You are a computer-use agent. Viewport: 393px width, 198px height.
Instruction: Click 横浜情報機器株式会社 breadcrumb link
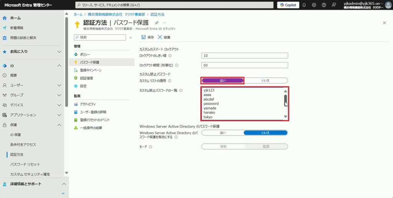[116, 15]
